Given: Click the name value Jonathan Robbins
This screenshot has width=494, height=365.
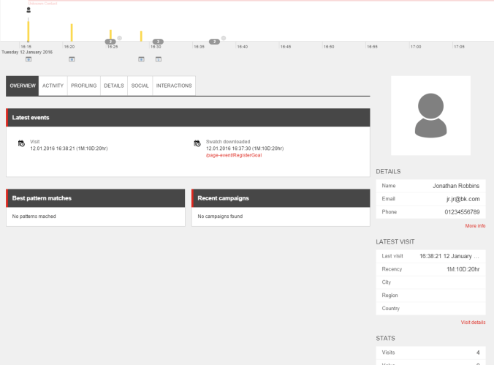Looking at the screenshot, I should click(456, 186).
